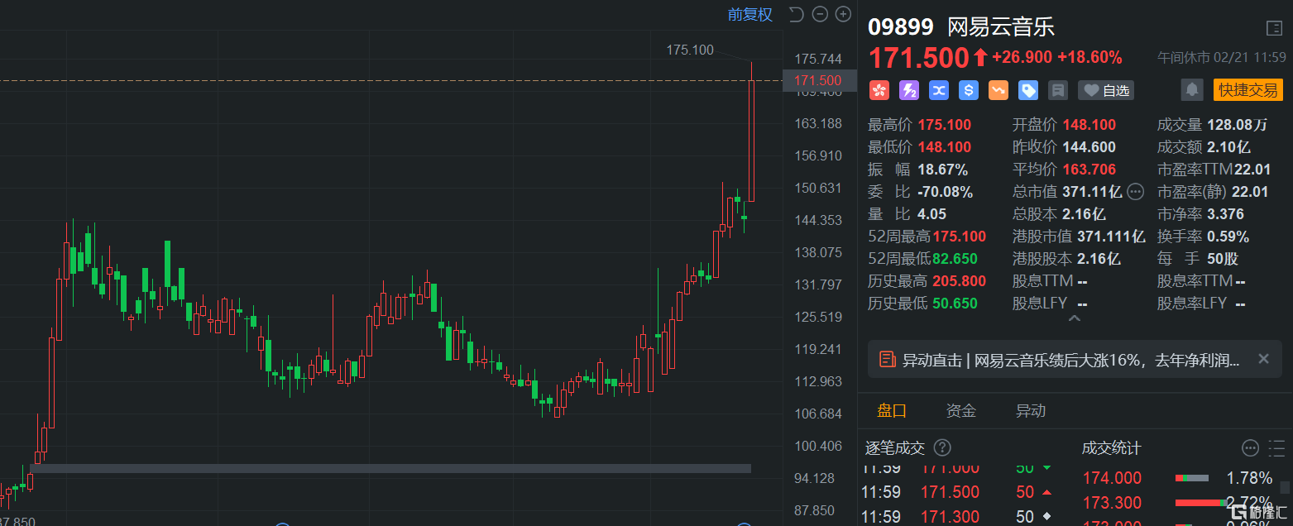Collapse the quote details with up chevron

point(1075,318)
